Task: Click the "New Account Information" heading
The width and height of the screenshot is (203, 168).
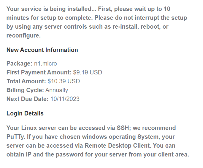Action: tap(42, 50)
